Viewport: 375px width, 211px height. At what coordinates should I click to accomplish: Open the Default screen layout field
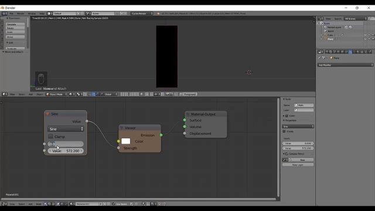coord(64,13)
